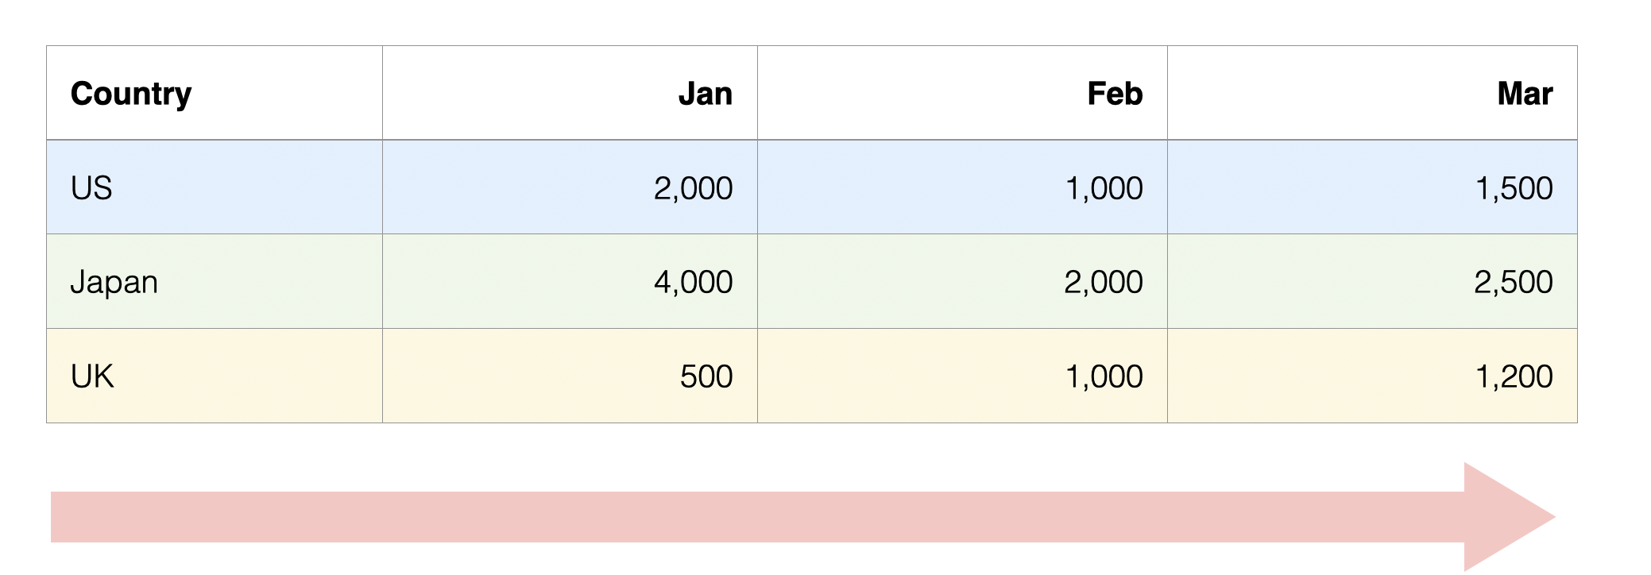Select the UK Mar value 1,200

[x=1513, y=376]
